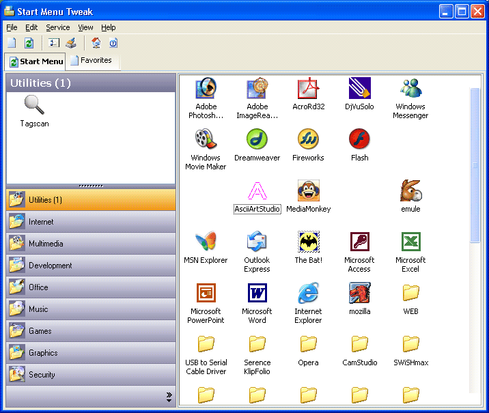Click the green refresh toolbar icon
This screenshot has width=489, height=413.
(29, 43)
